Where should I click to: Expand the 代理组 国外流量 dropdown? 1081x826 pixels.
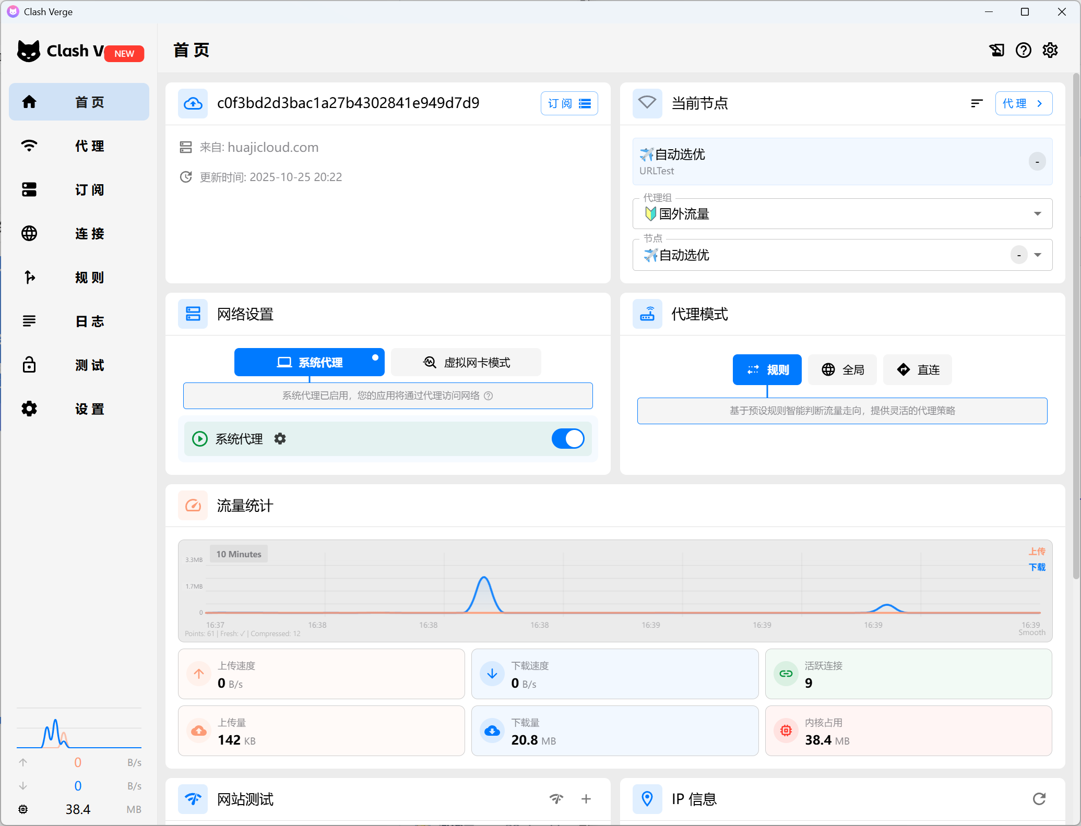pos(1037,214)
